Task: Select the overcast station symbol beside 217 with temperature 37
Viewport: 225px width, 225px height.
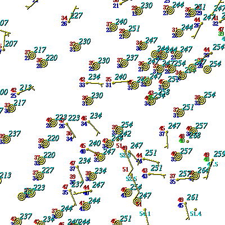Action: click(32, 55)
